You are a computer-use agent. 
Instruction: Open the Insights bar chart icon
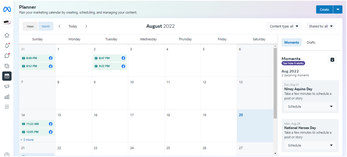(7, 97)
